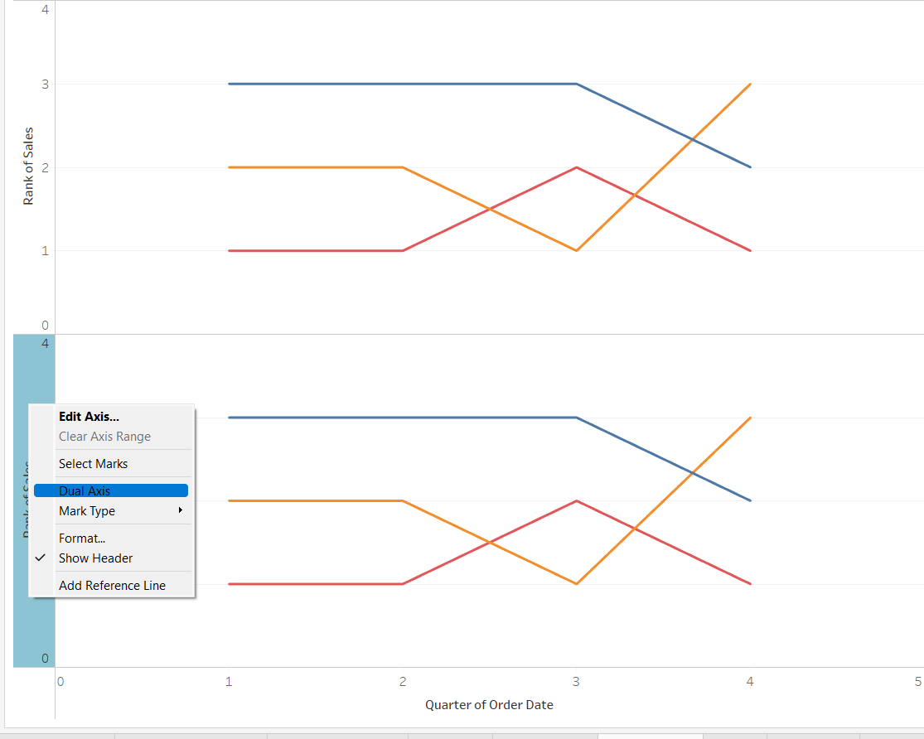
Task: Click the upper chart's Rank of Sales axis title
Action: (28, 166)
